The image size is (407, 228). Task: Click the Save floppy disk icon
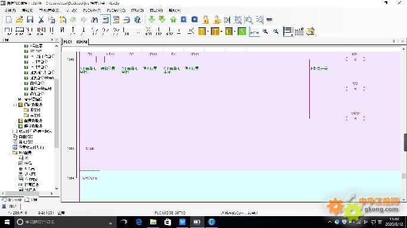click(x=30, y=20)
